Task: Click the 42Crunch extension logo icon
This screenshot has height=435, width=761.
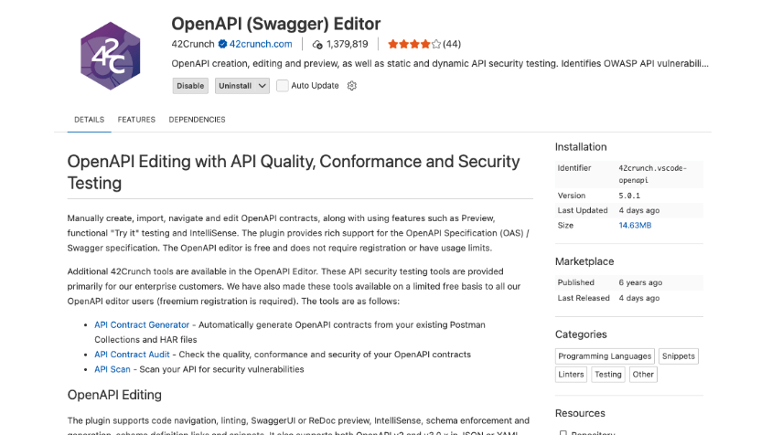Action: pos(110,56)
